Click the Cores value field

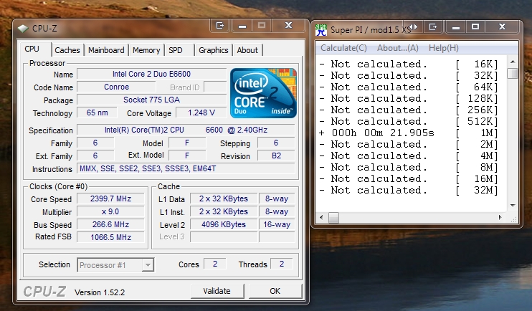pyautogui.click(x=215, y=264)
